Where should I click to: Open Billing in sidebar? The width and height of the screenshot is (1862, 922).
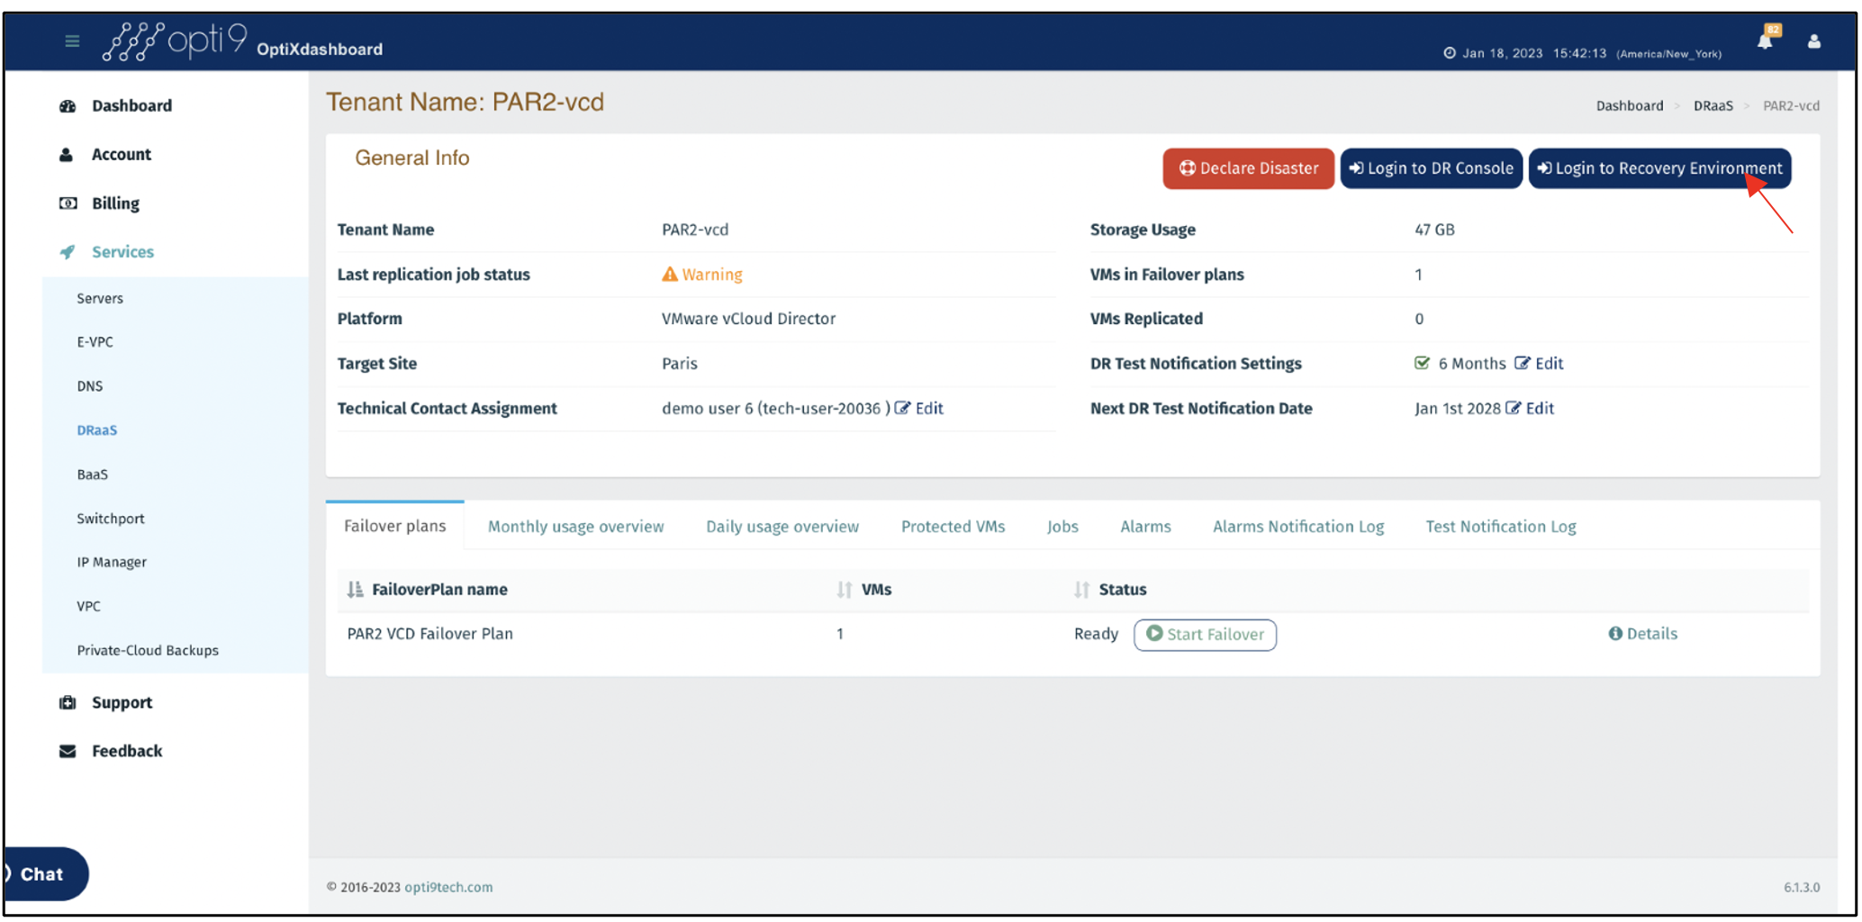115,203
